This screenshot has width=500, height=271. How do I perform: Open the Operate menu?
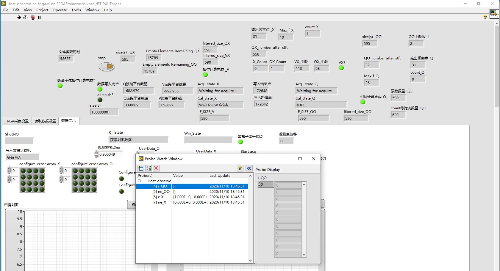coord(60,10)
